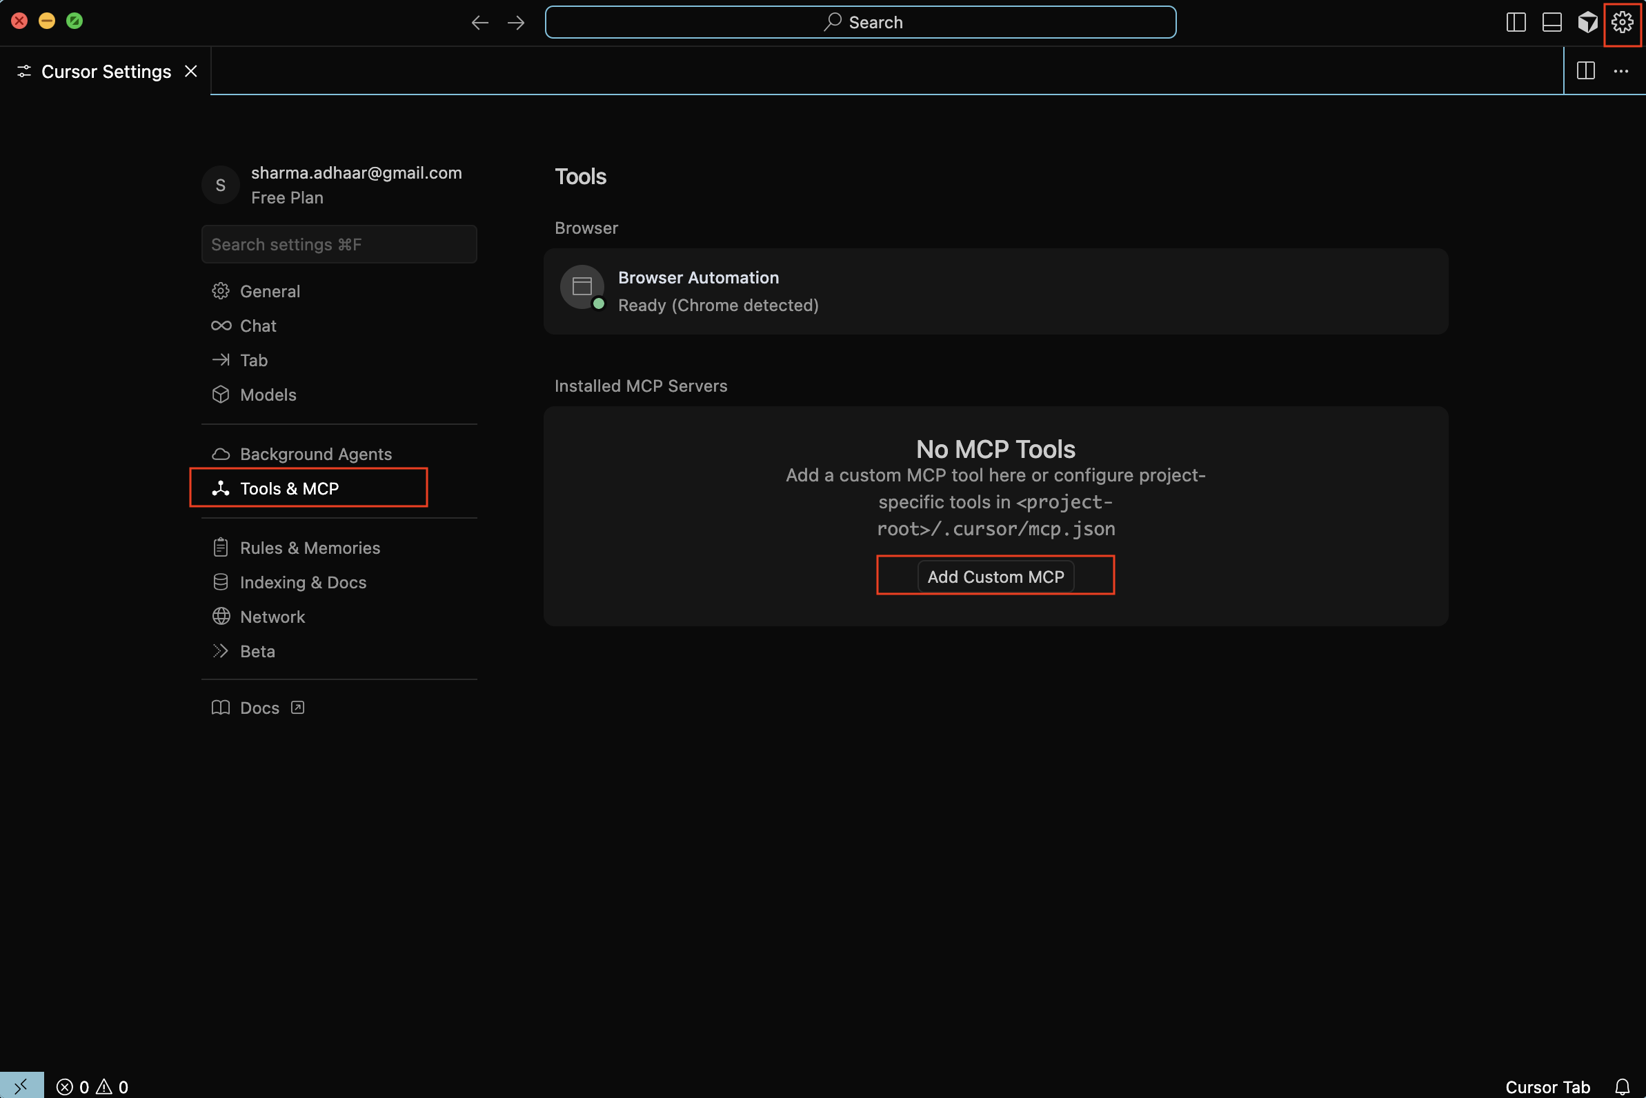Toggle the panel layout icon in titlebar

tap(1552, 21)
